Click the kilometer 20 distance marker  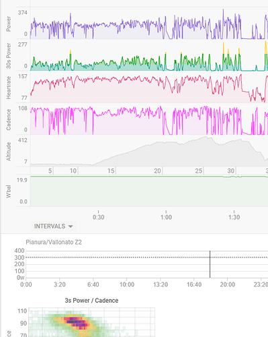pos(158,171)
